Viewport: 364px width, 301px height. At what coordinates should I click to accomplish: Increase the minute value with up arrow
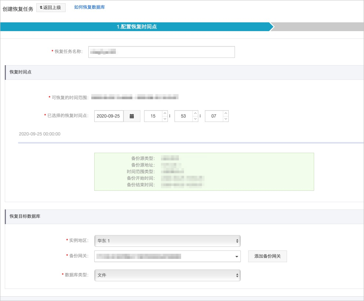[x=195, y=113]
